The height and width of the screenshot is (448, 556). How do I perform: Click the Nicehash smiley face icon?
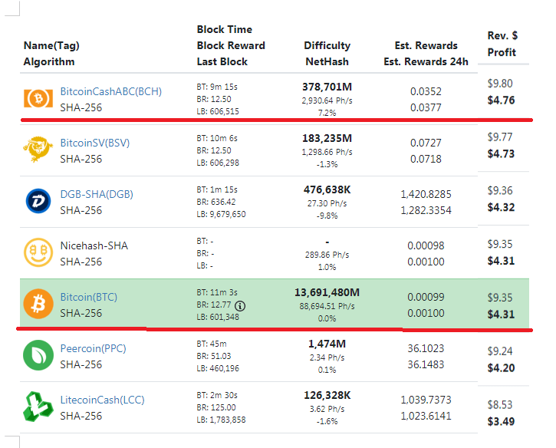click(x=37, y=253)
